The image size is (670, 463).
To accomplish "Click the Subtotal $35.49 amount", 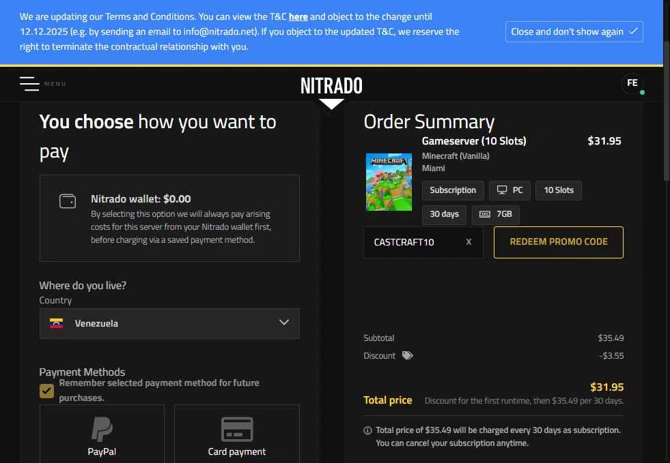I will (x=611, y=338).
